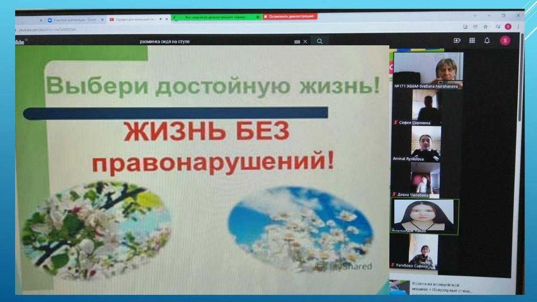Click the search field with 'разминка сидя на стуле'
This screenshot has width=537, height=302.
[215, 42]
